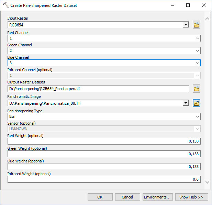Click the scrollbar down arrow
The height and width of the screenshot is (205, 212).
coord(207,182)
